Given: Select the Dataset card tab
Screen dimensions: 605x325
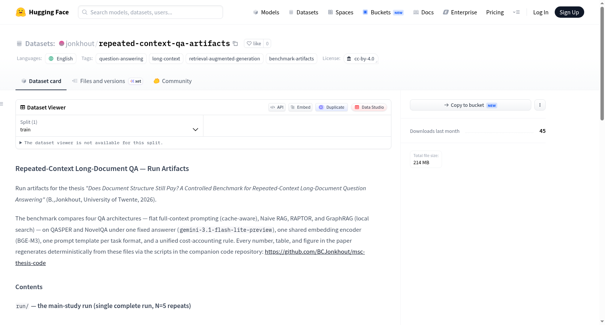Looking at the screenshot, I should click(41, 81).
